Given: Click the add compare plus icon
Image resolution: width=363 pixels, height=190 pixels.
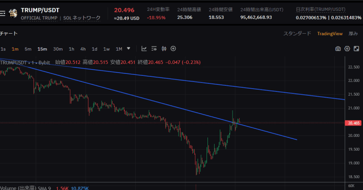Looking at the screenshot, I should (173, 48).
